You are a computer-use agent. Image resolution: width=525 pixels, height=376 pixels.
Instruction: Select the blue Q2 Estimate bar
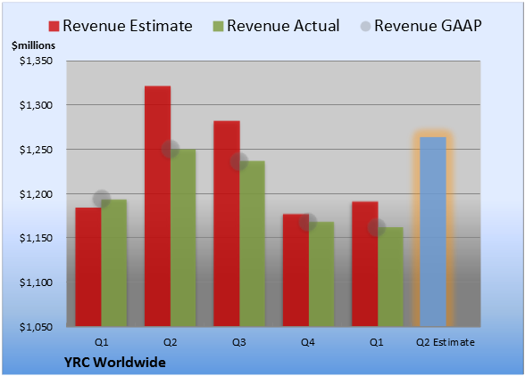click(x=433, y=232)
